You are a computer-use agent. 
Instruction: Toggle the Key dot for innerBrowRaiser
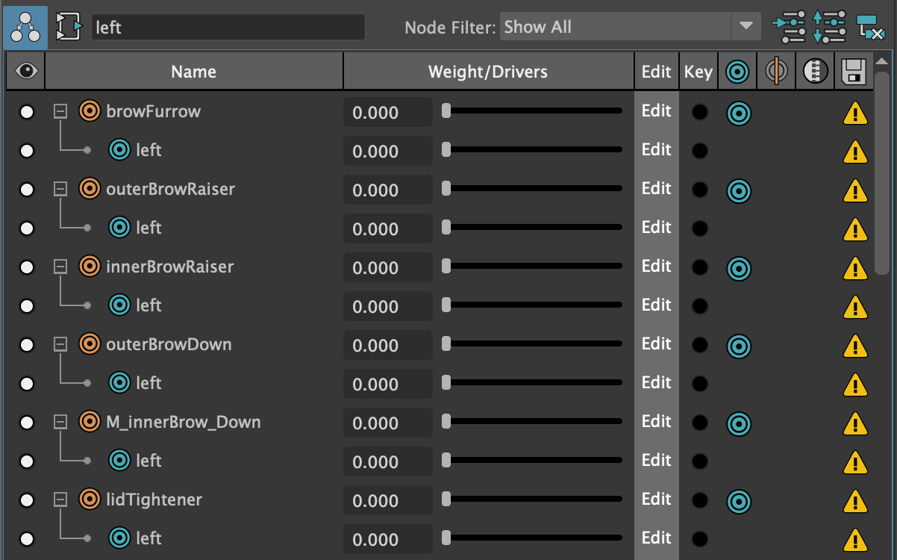point(699,267)
